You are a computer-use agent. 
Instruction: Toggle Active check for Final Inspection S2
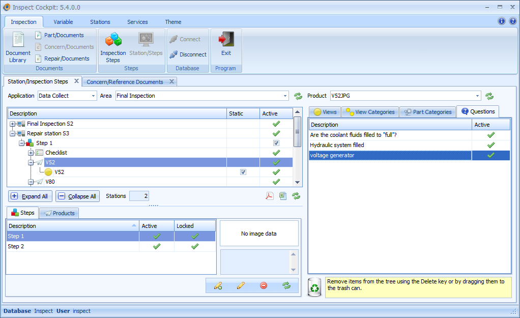[x=276, y=124]
